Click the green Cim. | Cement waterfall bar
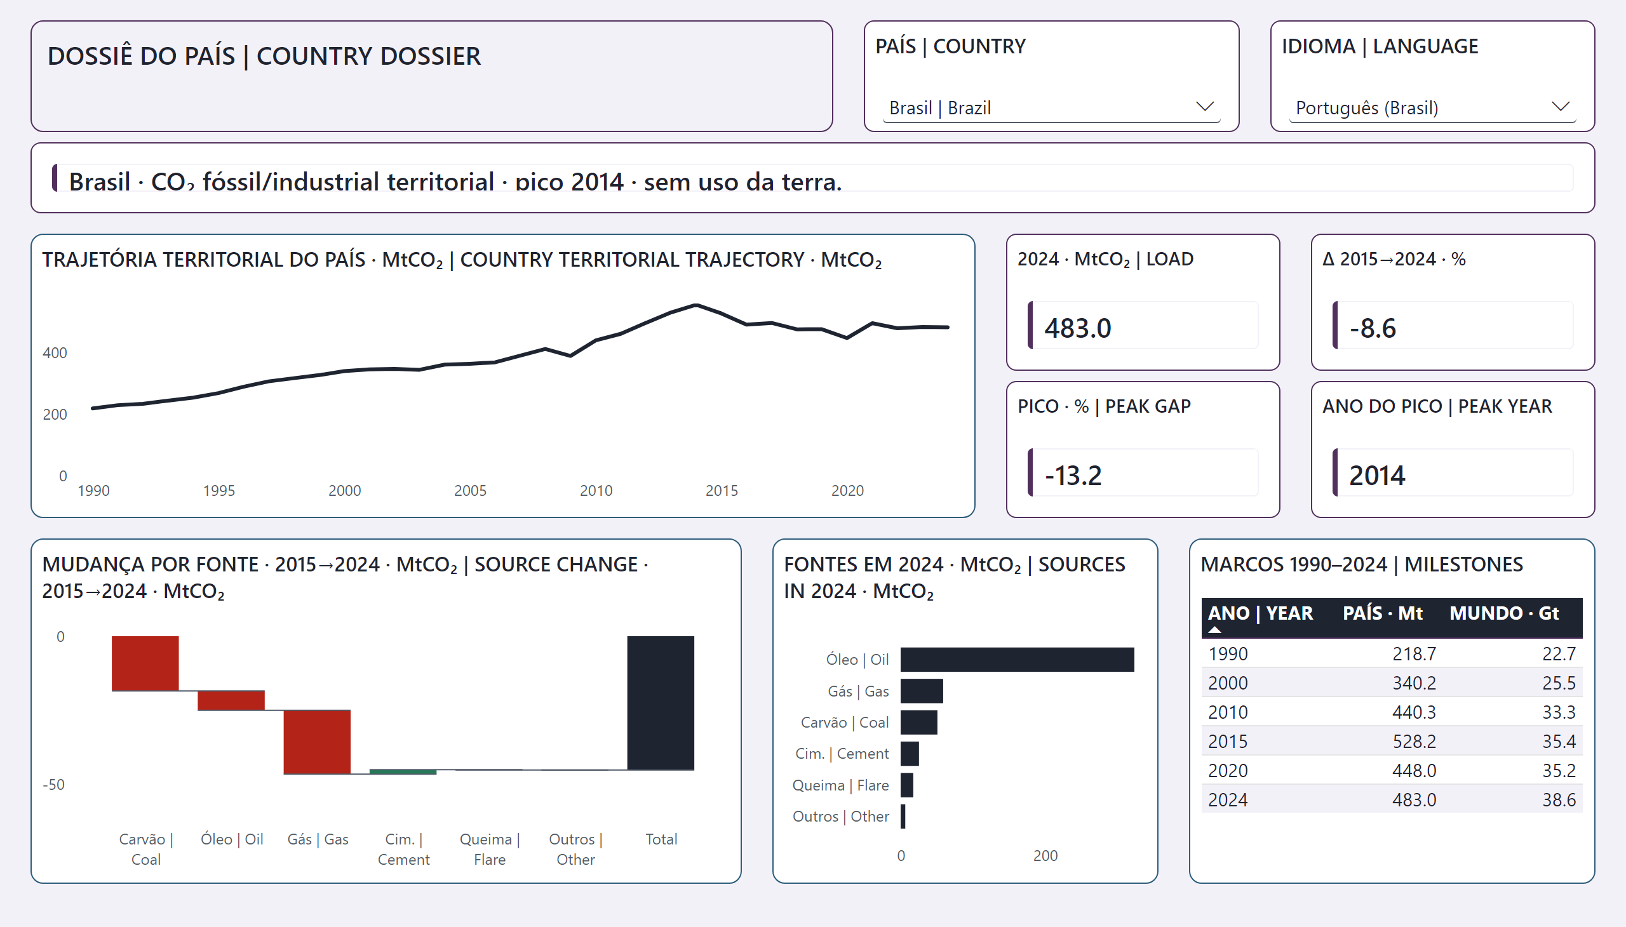The height and width of the screenshot is (927, 1626). [x=403, y=771]
